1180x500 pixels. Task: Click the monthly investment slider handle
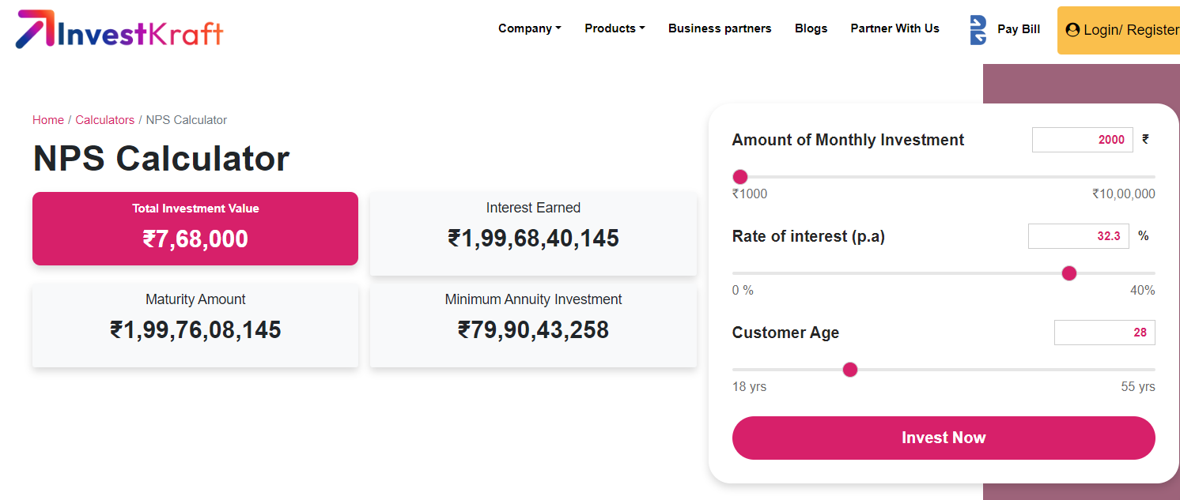point(740,177)
